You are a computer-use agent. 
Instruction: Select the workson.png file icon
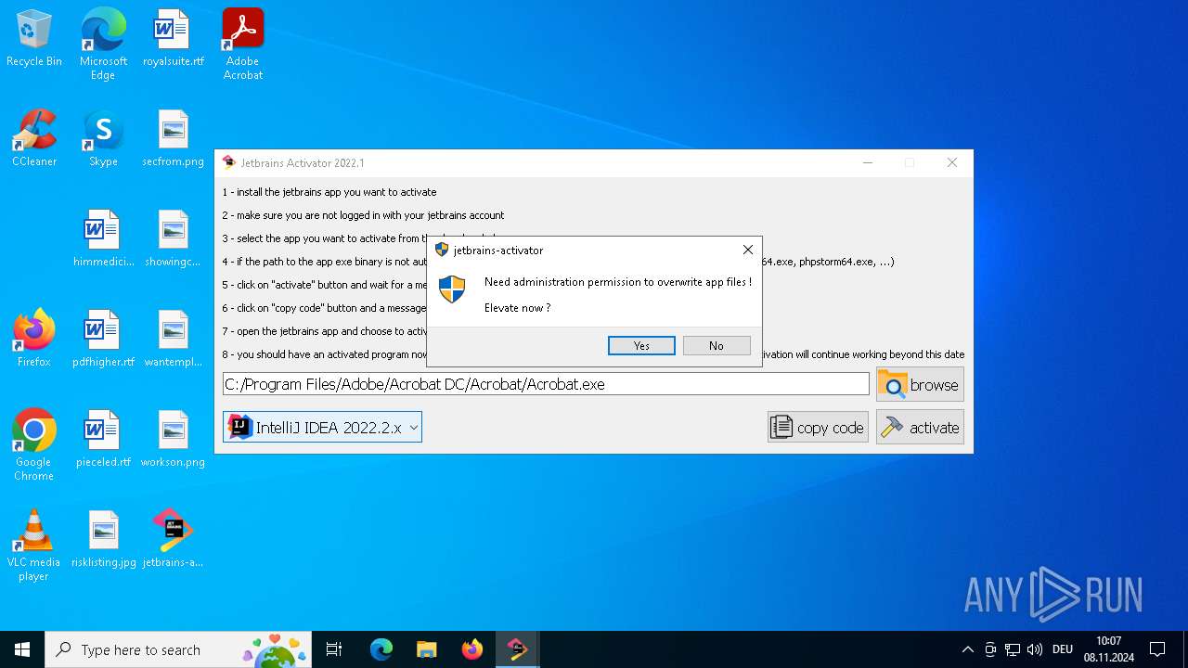coord(174,440)
